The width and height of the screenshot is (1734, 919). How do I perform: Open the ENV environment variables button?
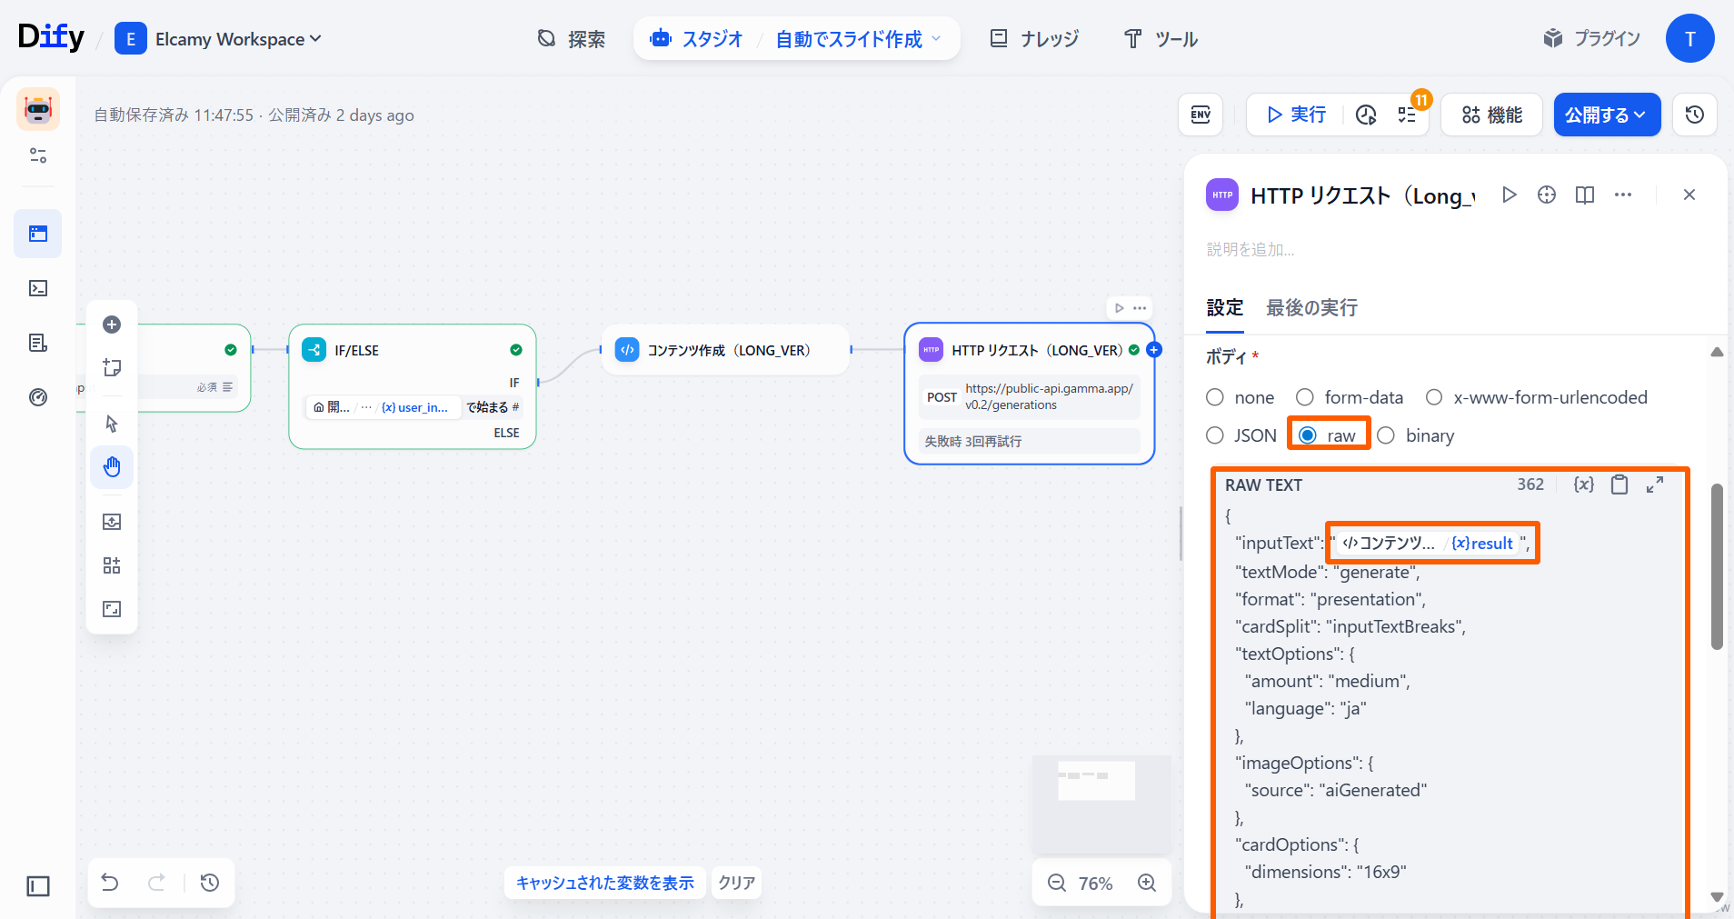click(x=1201, y=115)
